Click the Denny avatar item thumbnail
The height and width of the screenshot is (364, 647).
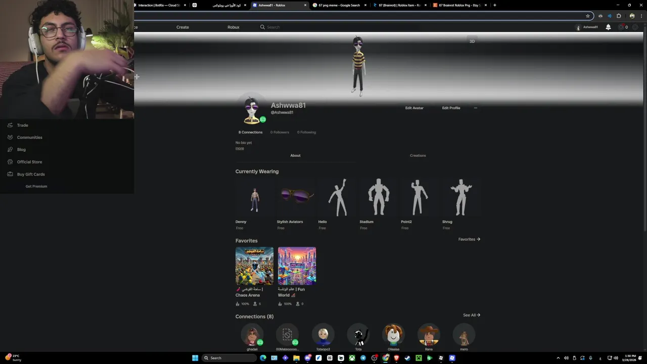255,196
